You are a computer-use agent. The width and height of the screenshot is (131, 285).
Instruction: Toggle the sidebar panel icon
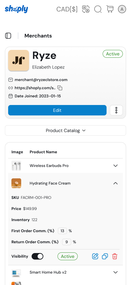(8, 36)
